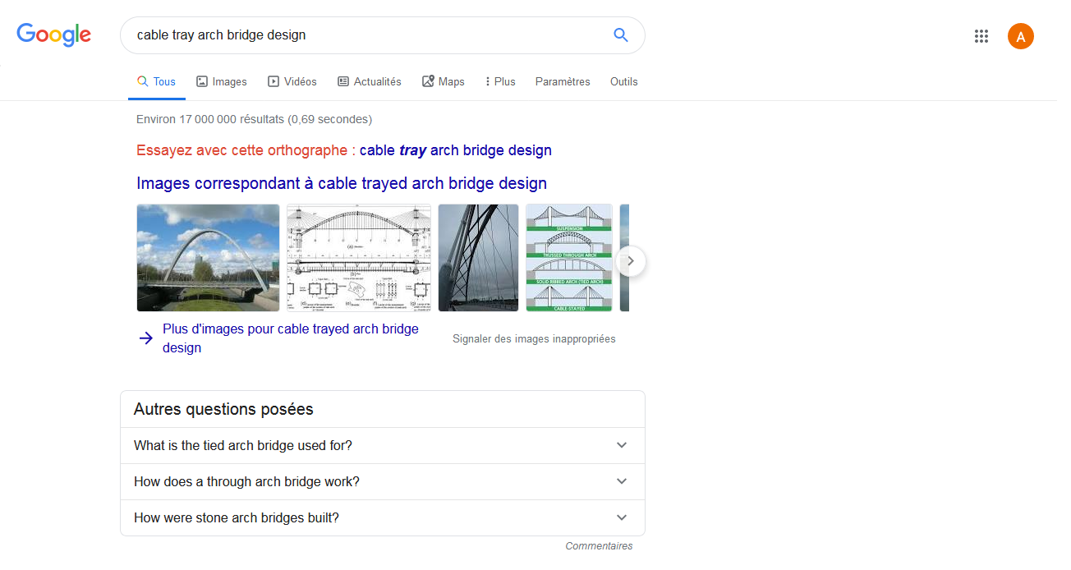1071x570 pixels.
Task: Expand What is the tied arch bridge question
Action: pyautogui.click(x=383, y=445)
